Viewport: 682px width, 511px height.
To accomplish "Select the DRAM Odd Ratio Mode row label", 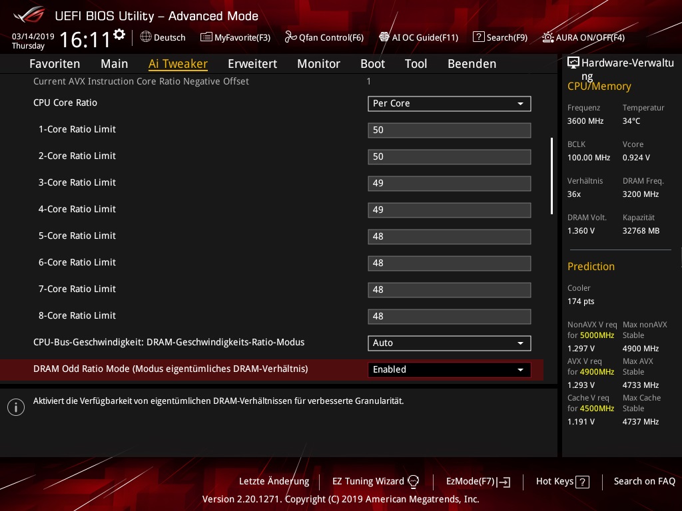I will pyautogui.click(x=170, y=369).
